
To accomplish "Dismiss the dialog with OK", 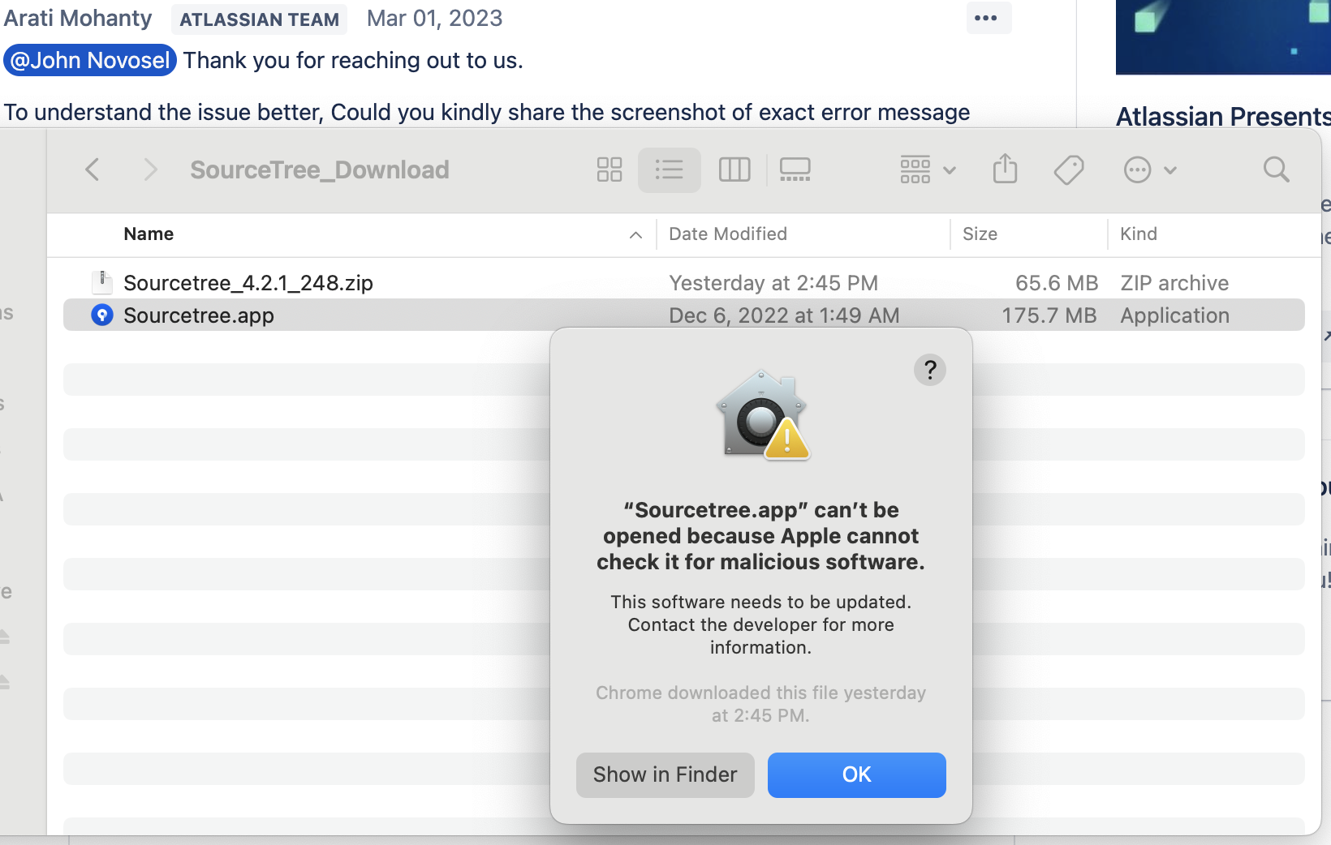I will [857, 774].
